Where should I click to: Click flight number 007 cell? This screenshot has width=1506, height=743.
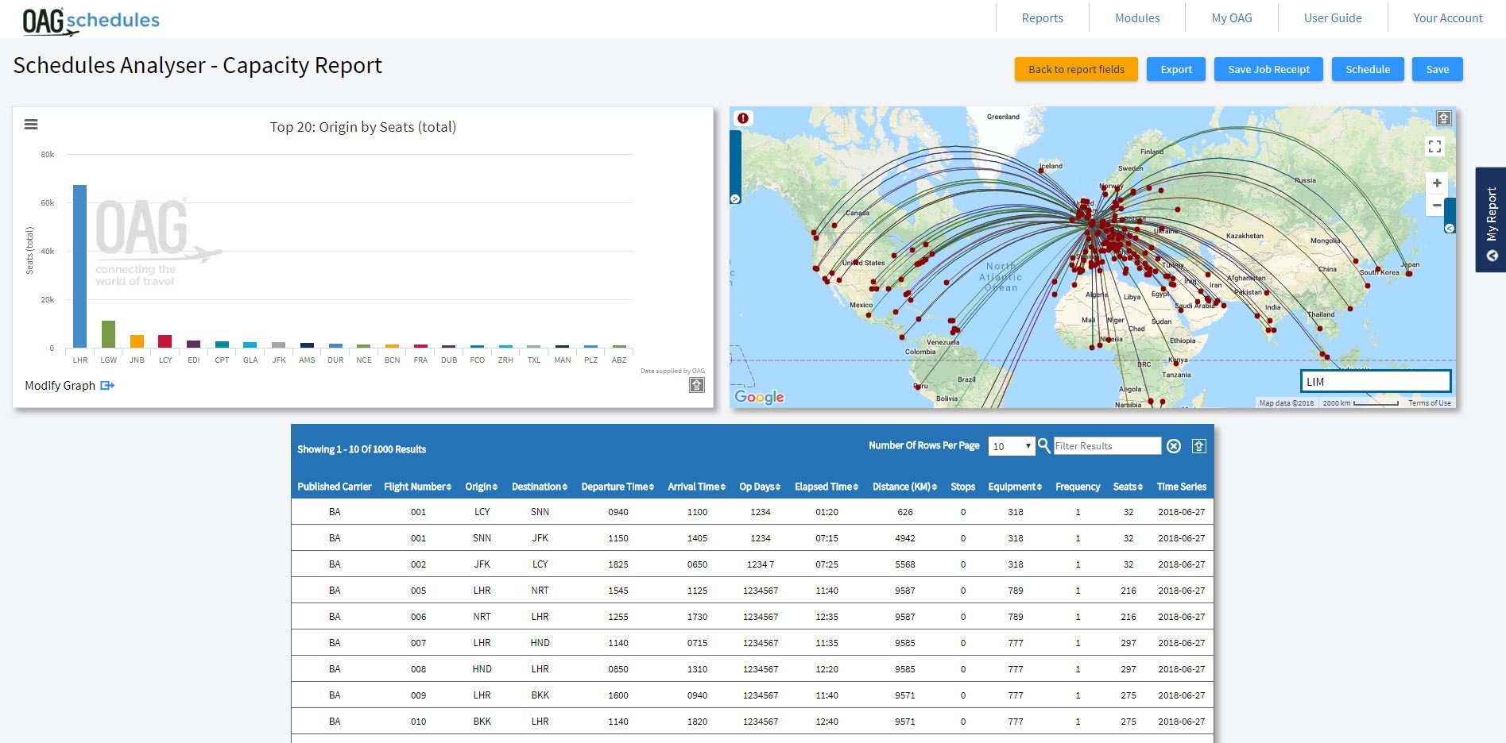pyautogui.click(x=418, y=643)
